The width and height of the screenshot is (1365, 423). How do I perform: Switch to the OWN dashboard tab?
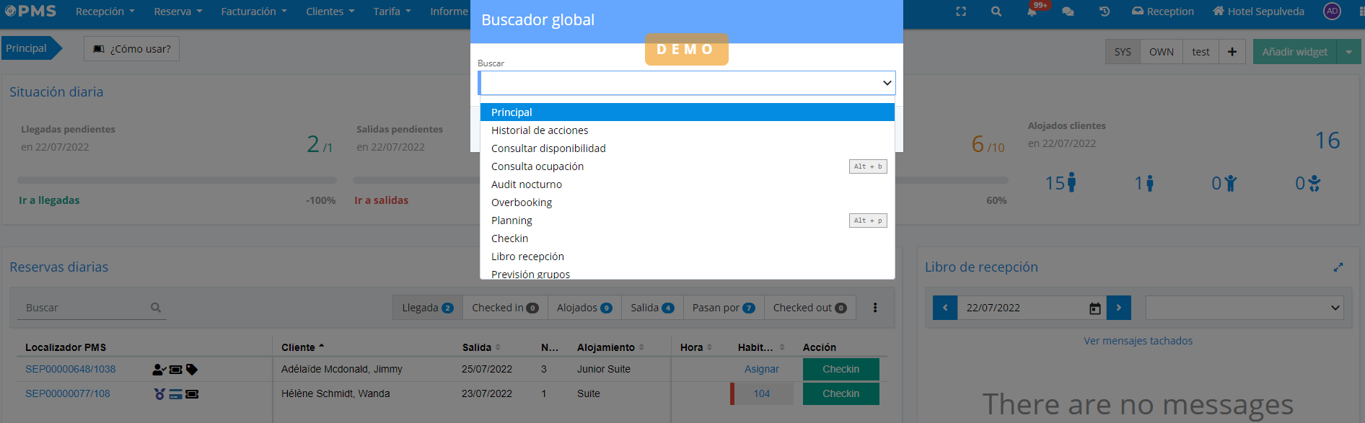coord(1161,52)
